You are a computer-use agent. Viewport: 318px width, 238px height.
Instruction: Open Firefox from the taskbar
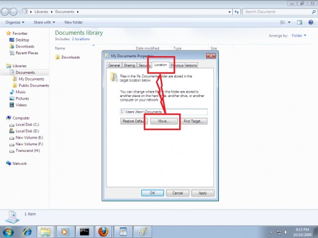(103, 232)
